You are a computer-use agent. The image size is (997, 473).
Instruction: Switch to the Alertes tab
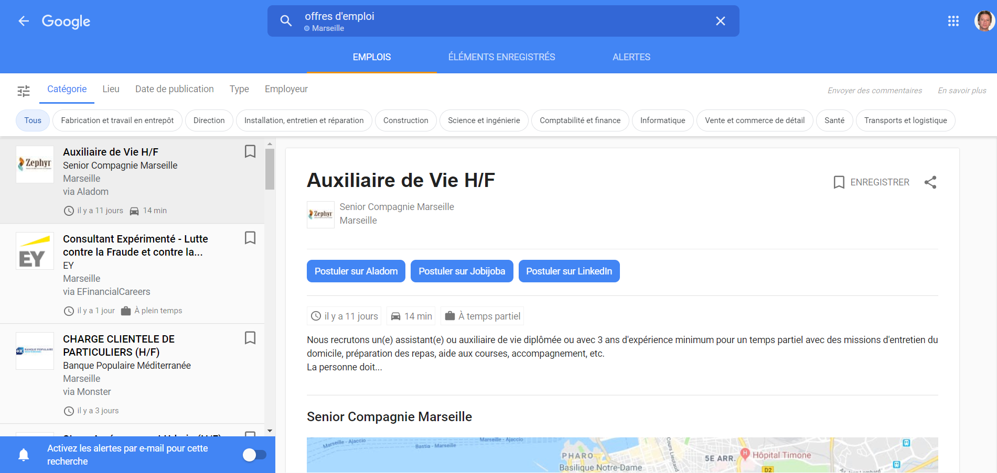[x=631, y=57]
